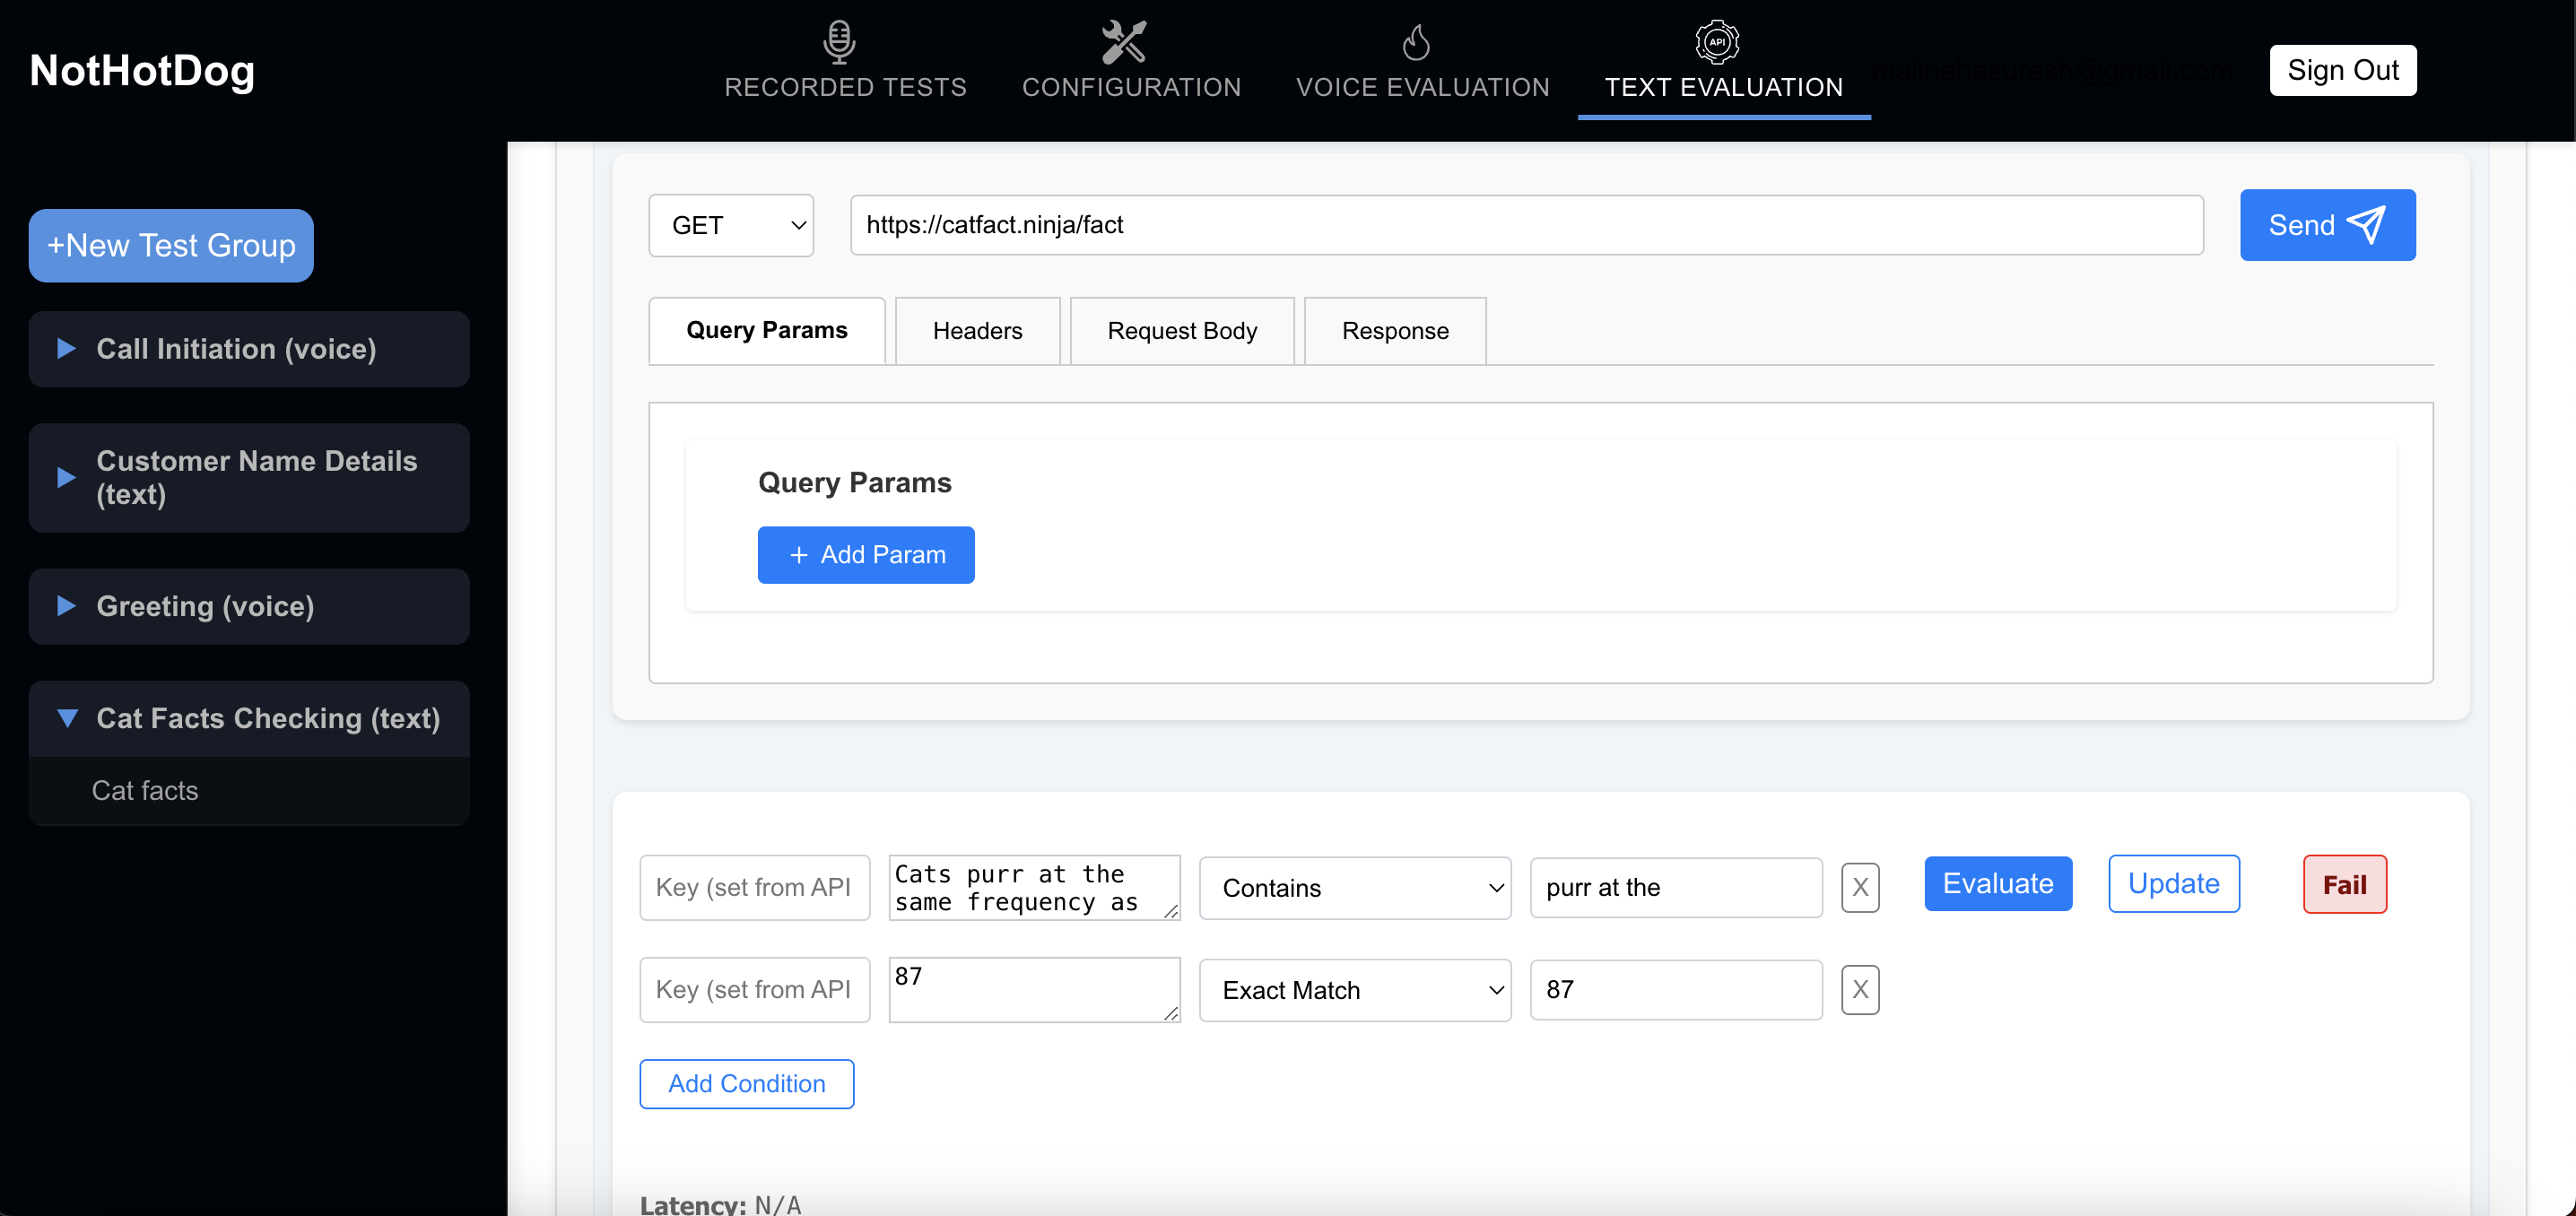This screenshot has width=2576, height=1216.
Task: Delete the Exact Match condition row
Action: tap(1859, 989)
